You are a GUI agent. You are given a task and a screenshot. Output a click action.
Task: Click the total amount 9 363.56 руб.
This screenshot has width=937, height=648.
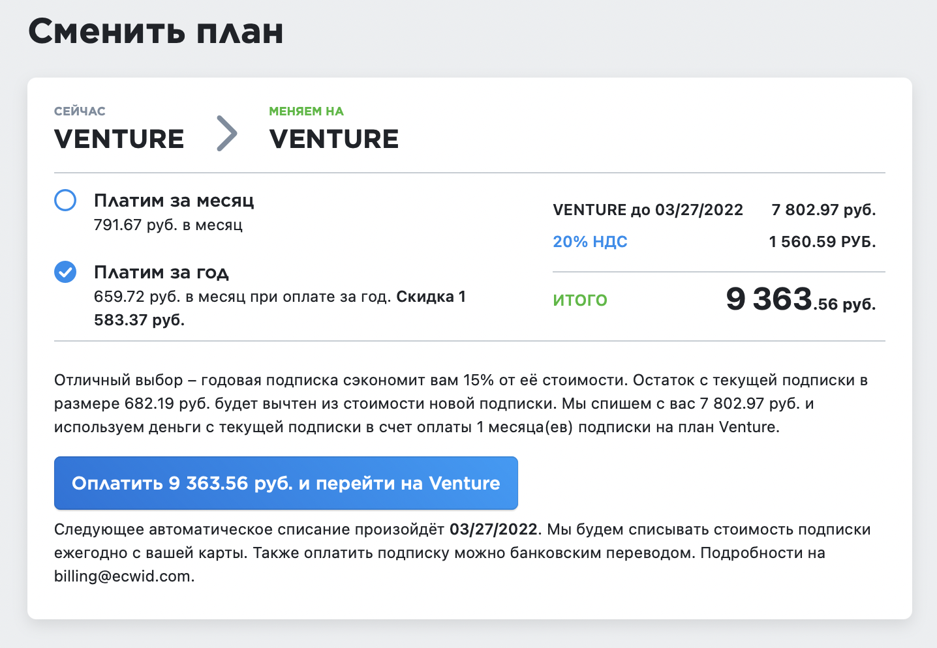click(801, 300)
